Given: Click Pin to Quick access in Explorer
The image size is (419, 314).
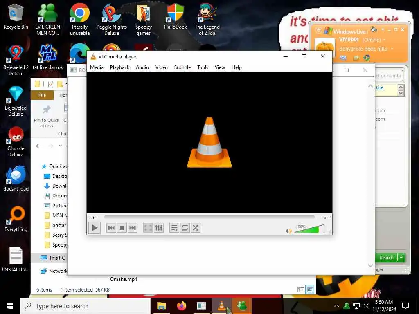Looking at the screenshot, I should 47,117.
